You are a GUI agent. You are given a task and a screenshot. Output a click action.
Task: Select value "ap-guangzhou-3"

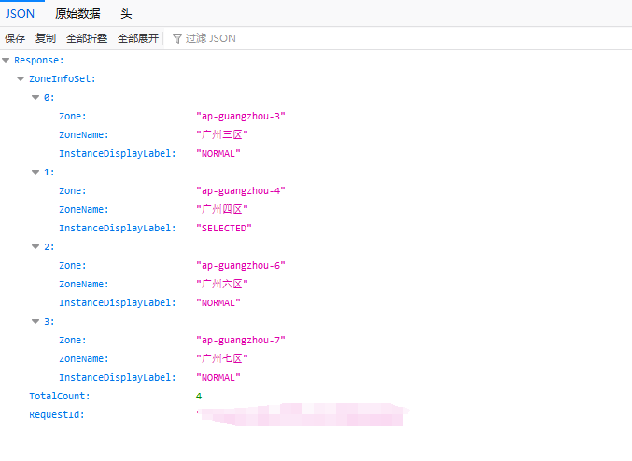coord(241,116)
